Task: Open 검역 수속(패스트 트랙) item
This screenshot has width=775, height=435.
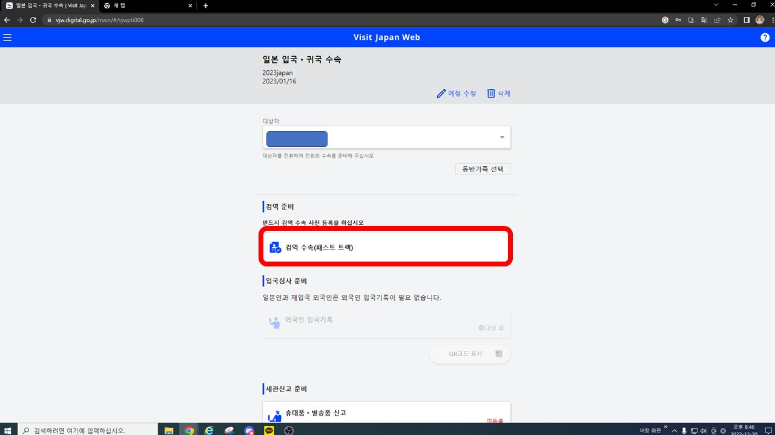Action: 386,247
